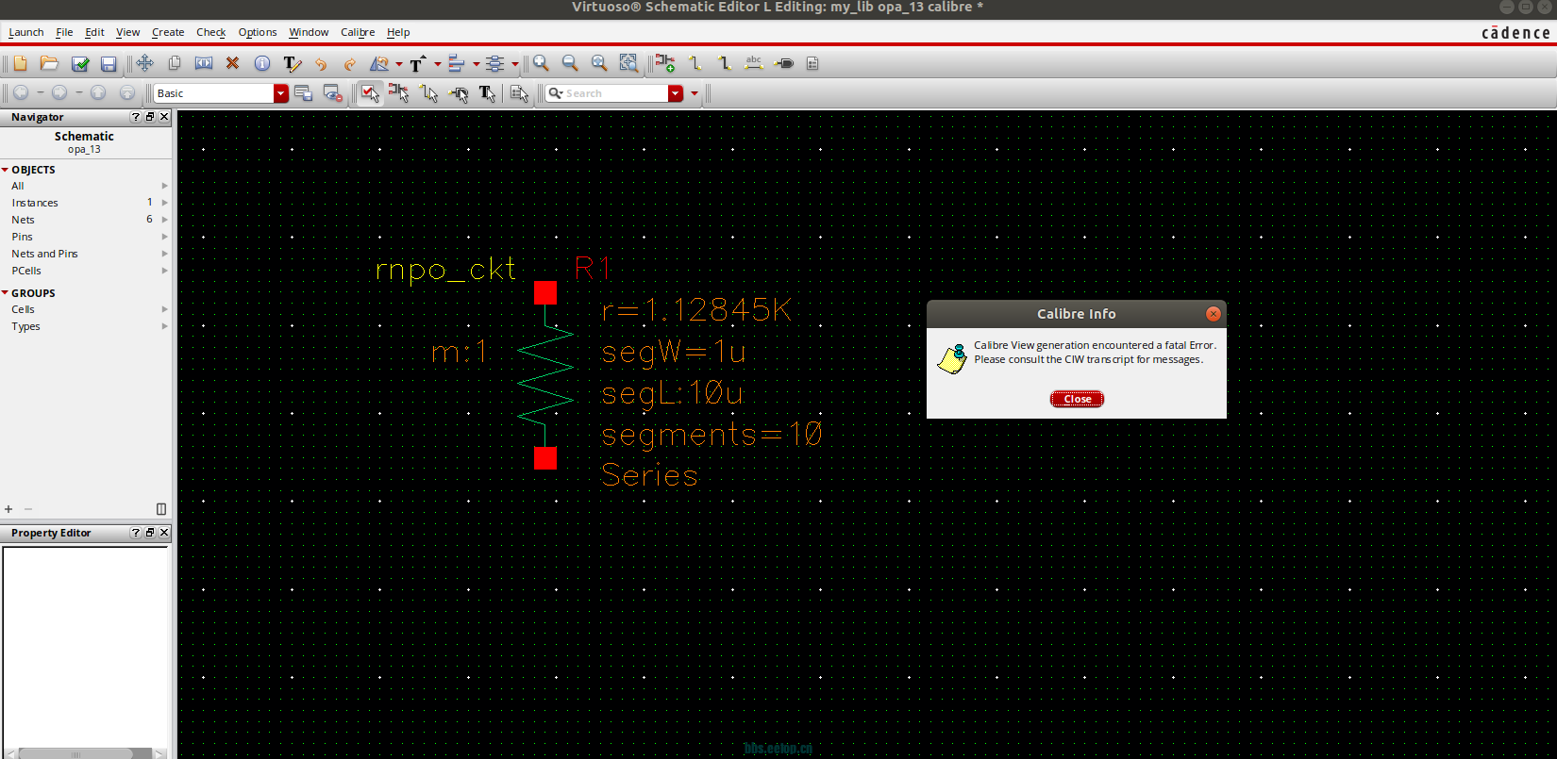Click the Zoom Out magnifier
The image size is (1557, 759).
[570, 63]
